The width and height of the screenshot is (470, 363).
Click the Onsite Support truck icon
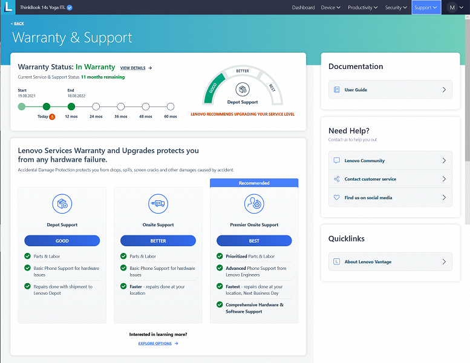158,203
